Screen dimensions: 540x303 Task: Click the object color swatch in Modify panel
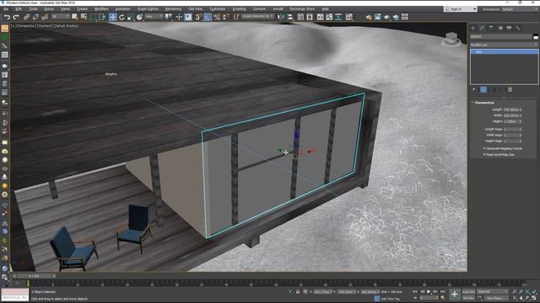click(536, 37)
